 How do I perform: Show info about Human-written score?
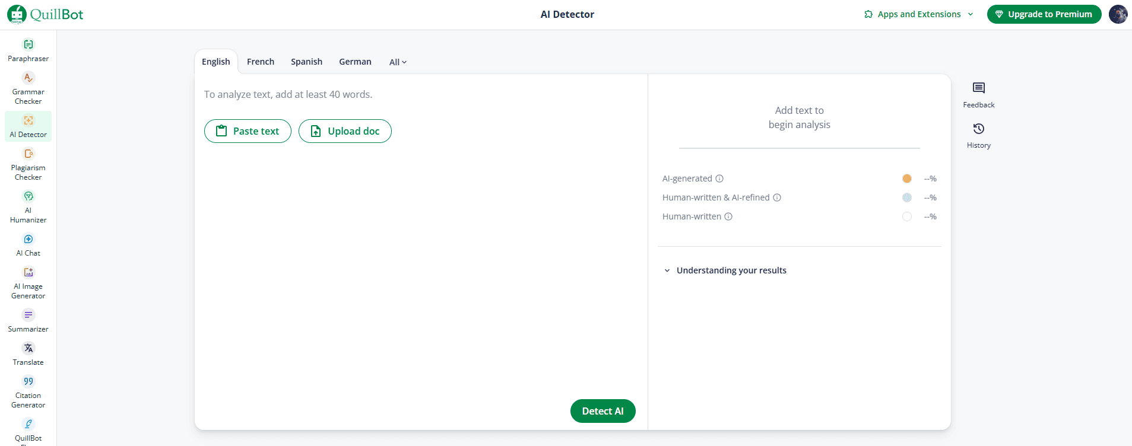click(728, 216)
